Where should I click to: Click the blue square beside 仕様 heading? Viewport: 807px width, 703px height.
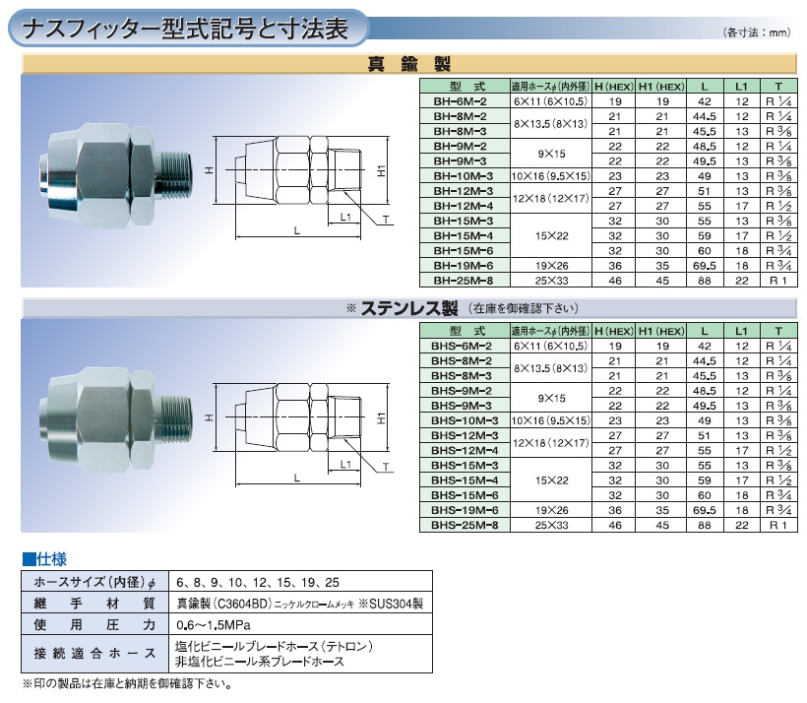click(x=29, y=558)
